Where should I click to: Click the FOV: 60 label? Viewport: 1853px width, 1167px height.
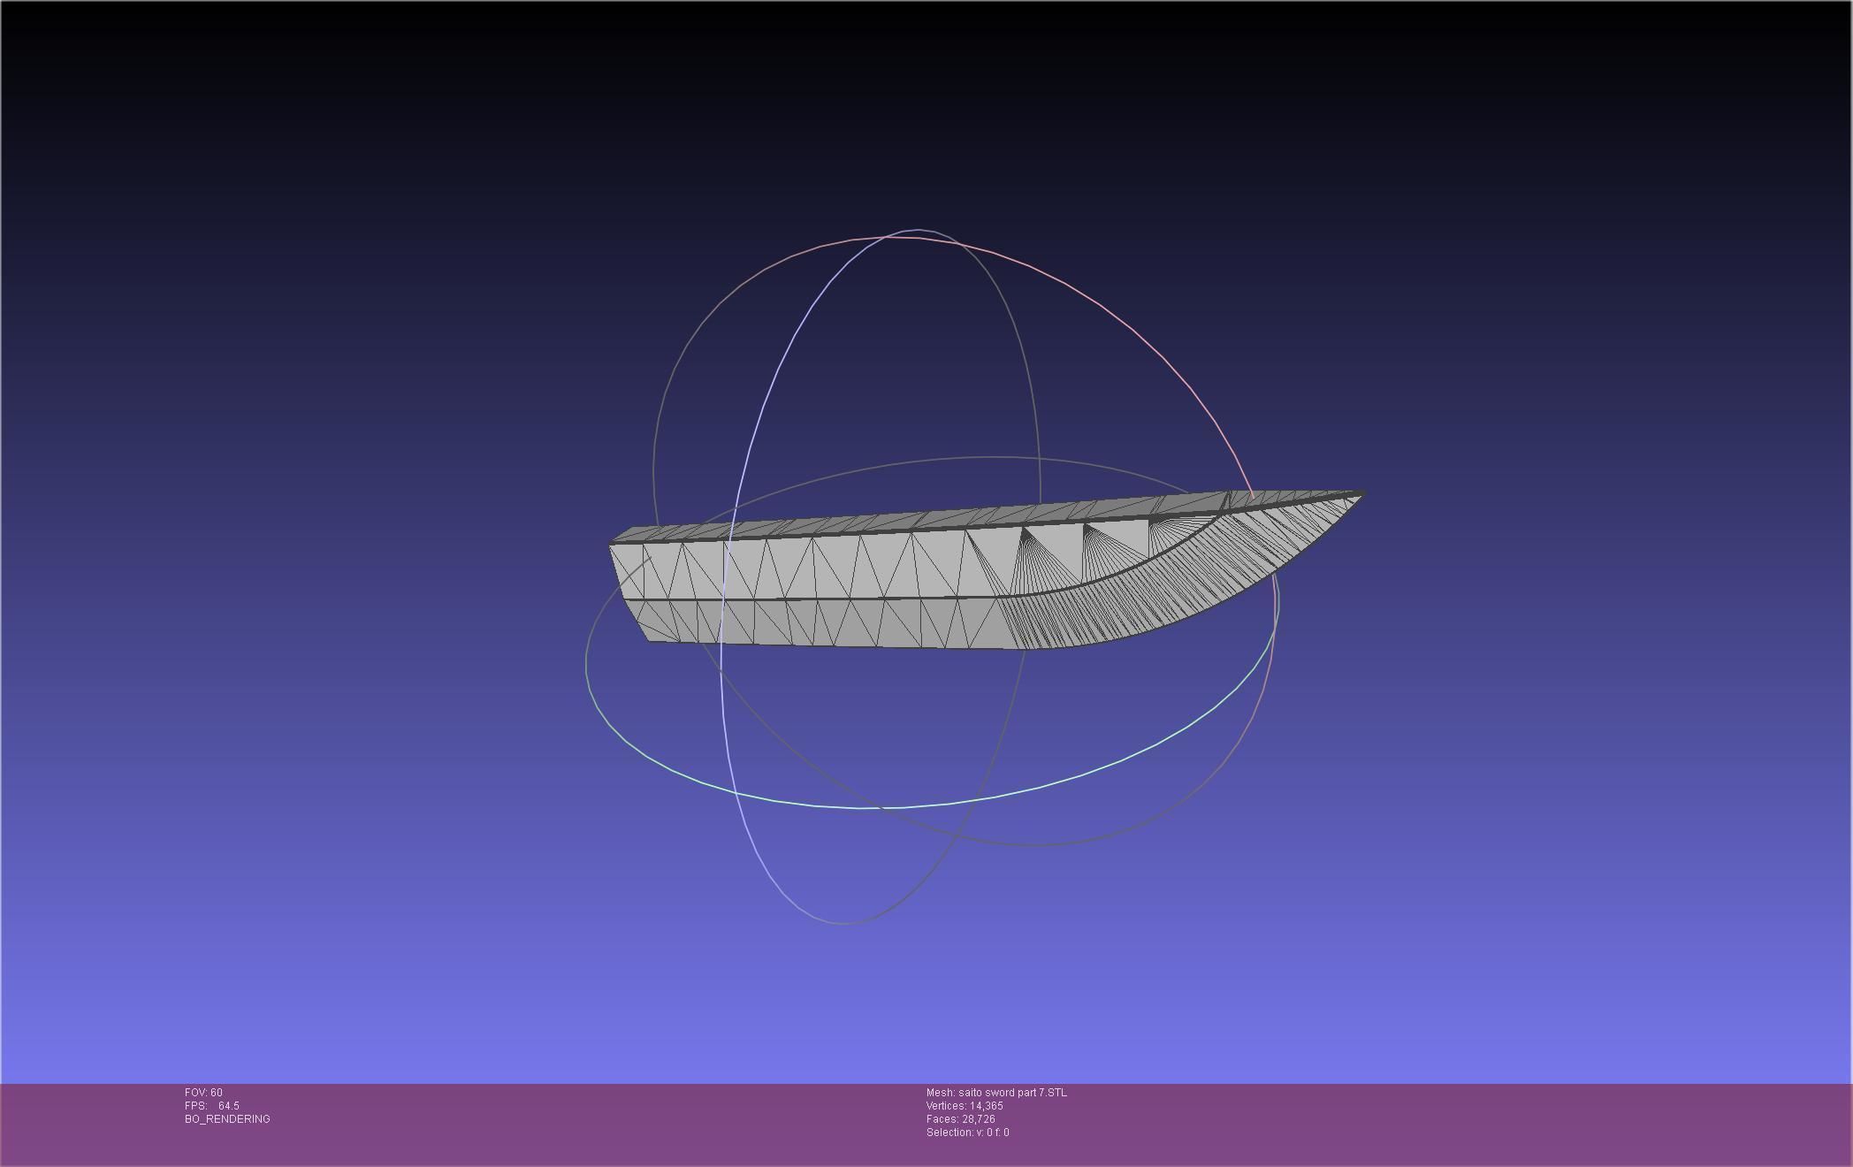point(203,1093)
